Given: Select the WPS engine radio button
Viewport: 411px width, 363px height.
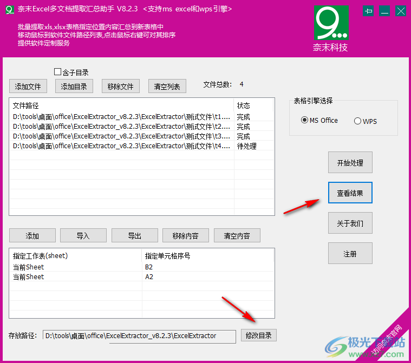Looking at the screenshot, I should tap(357, 121).
